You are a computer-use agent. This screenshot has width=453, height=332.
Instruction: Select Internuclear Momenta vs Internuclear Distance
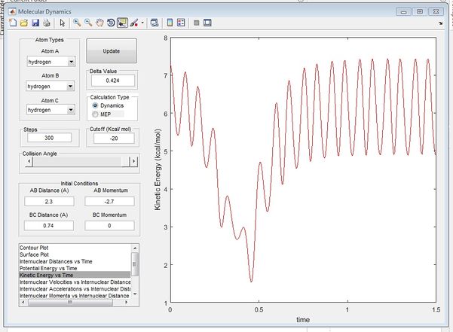tap(75, 296)
